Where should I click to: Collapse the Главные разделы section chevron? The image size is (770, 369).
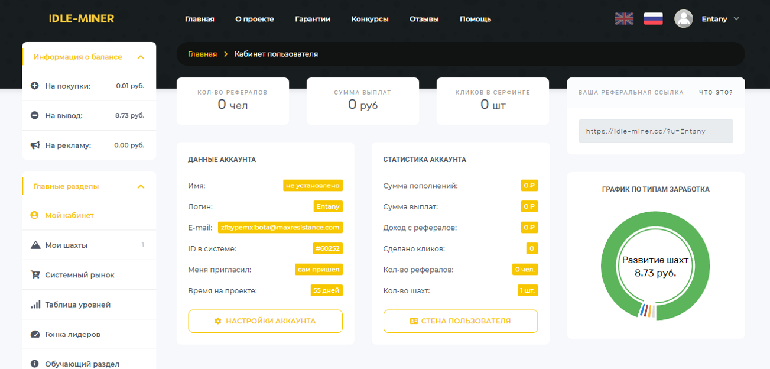pos(141,187)
